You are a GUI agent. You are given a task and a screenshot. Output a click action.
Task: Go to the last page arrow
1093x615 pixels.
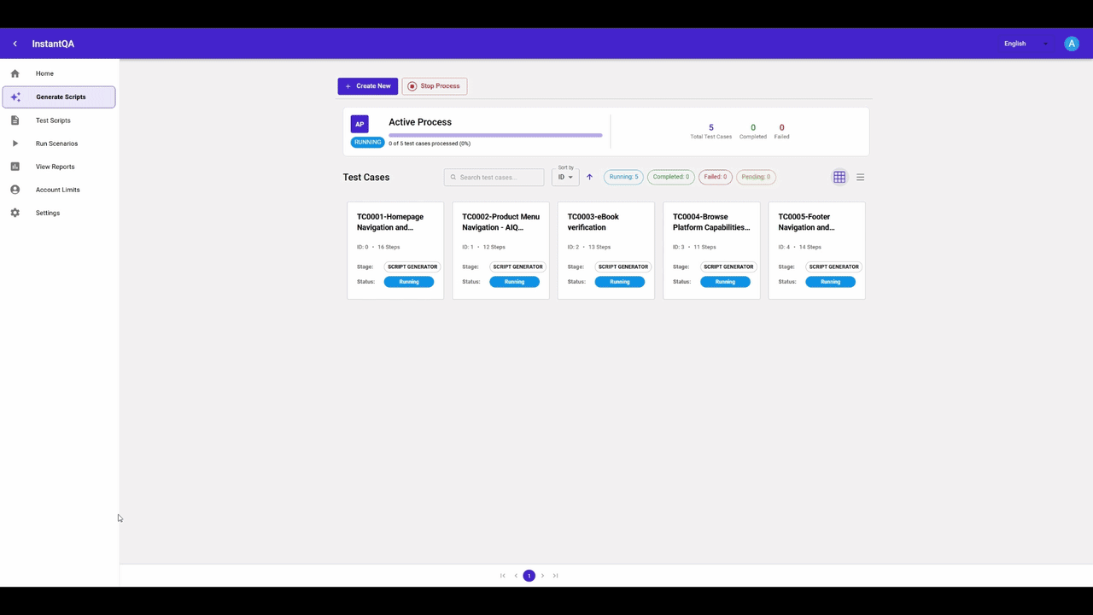pos(555,576)
